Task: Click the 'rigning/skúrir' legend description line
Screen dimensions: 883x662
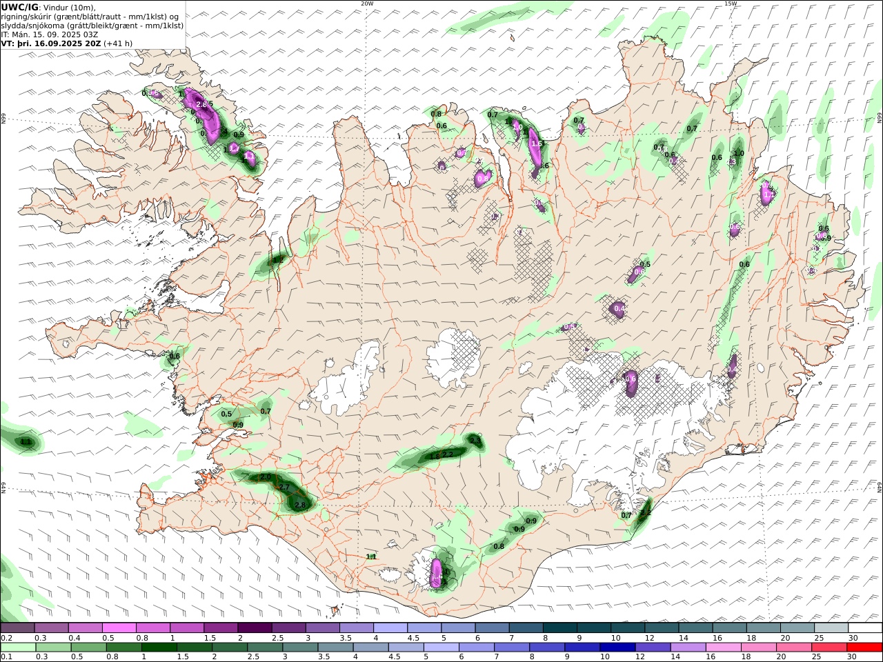Action: [90, 17]
